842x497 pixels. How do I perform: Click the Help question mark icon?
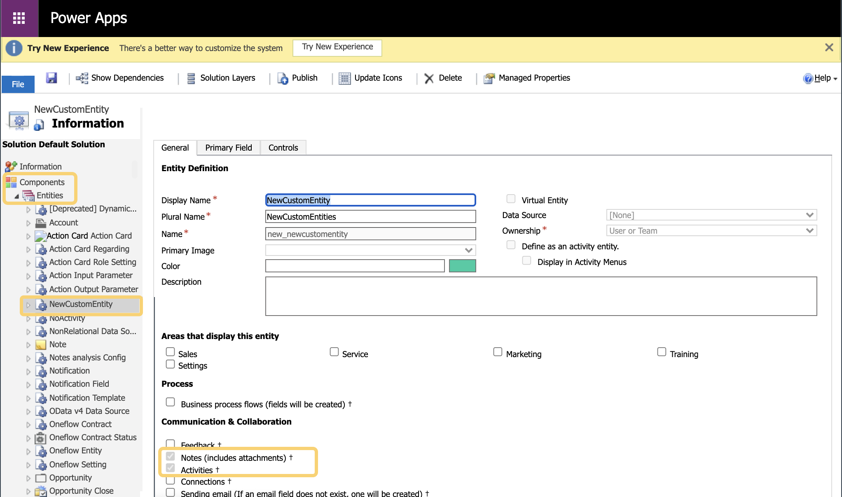808,78
